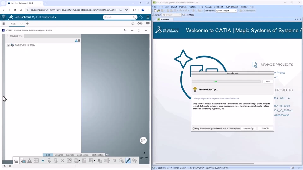This screenshot has width=303, height=170.
Task: Click the information play icon in dashboard toolbar
Action: coord(140,24)
